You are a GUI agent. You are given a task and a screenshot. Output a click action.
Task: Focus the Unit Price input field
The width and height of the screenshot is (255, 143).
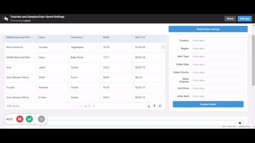point(217,88)
